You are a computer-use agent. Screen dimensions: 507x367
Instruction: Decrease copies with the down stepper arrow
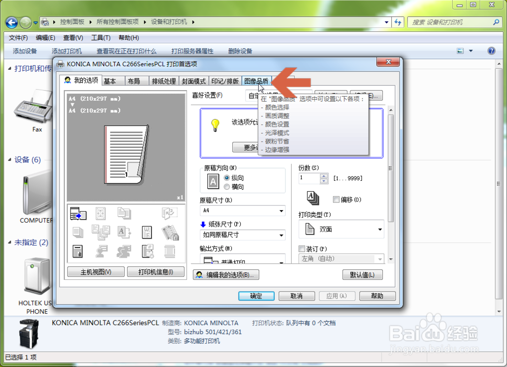[x=323, y=181]
